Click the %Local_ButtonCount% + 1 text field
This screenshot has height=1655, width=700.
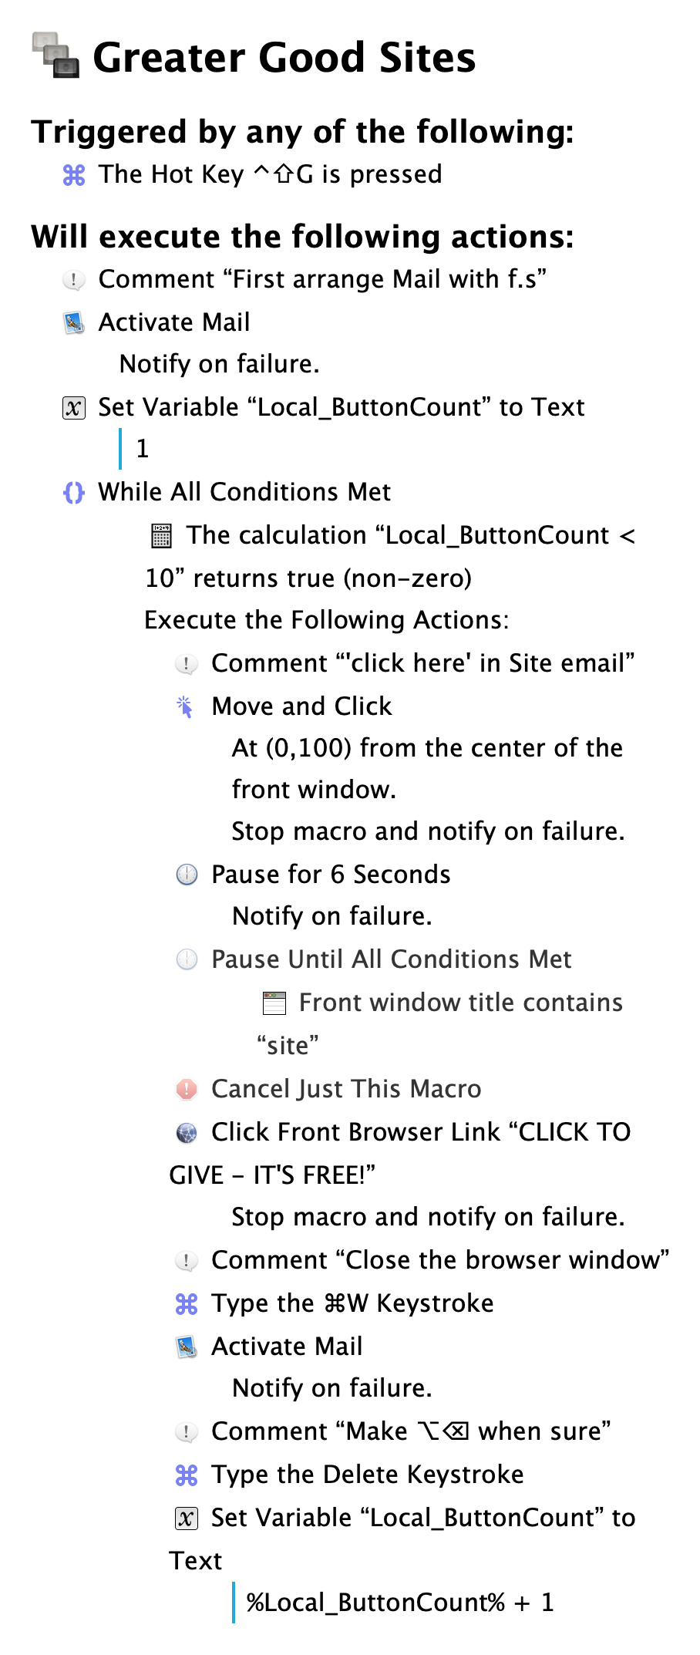pos(400,1603)
